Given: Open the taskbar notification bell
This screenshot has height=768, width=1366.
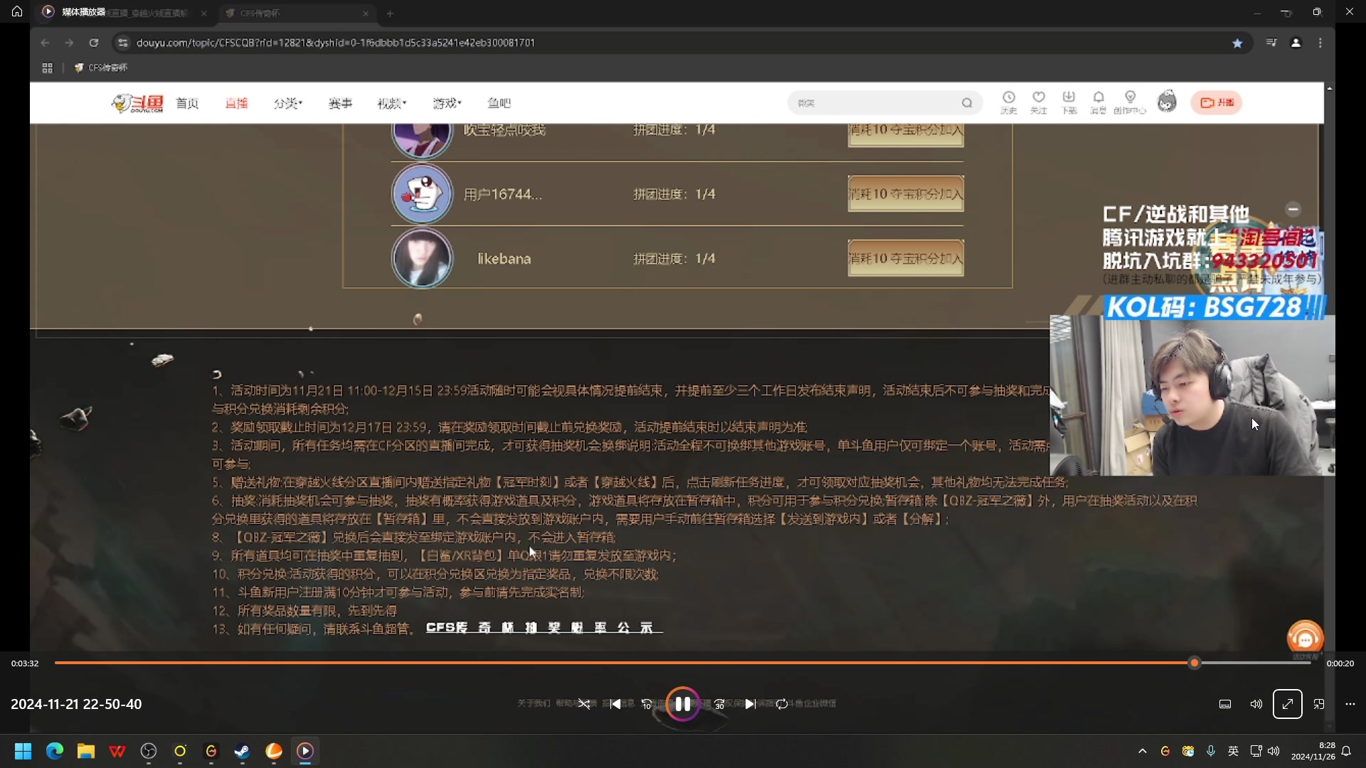Looking at the screenshot, I should (x=1346, y=751).
